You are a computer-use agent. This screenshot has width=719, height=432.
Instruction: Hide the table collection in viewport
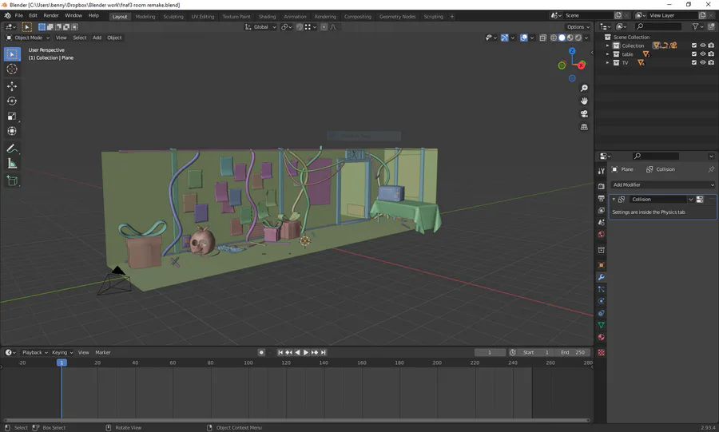703,54
